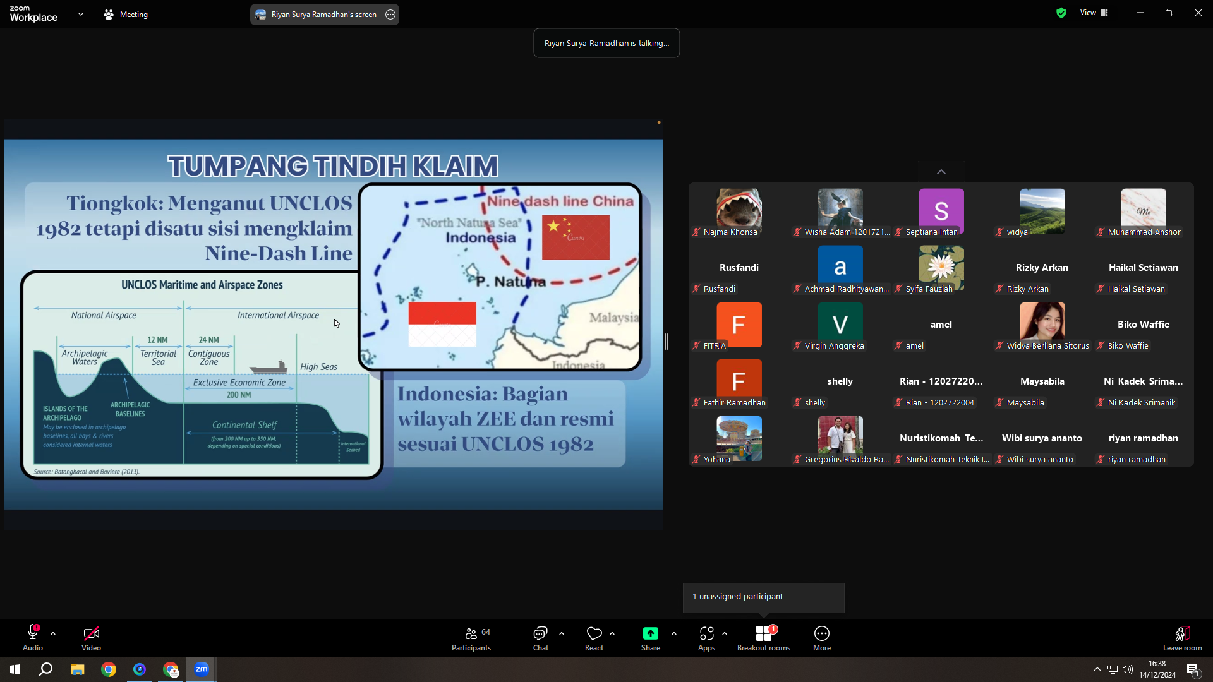Show hidden system tray icons
Screen dimensions: 1213x682
click(1097, 669)
